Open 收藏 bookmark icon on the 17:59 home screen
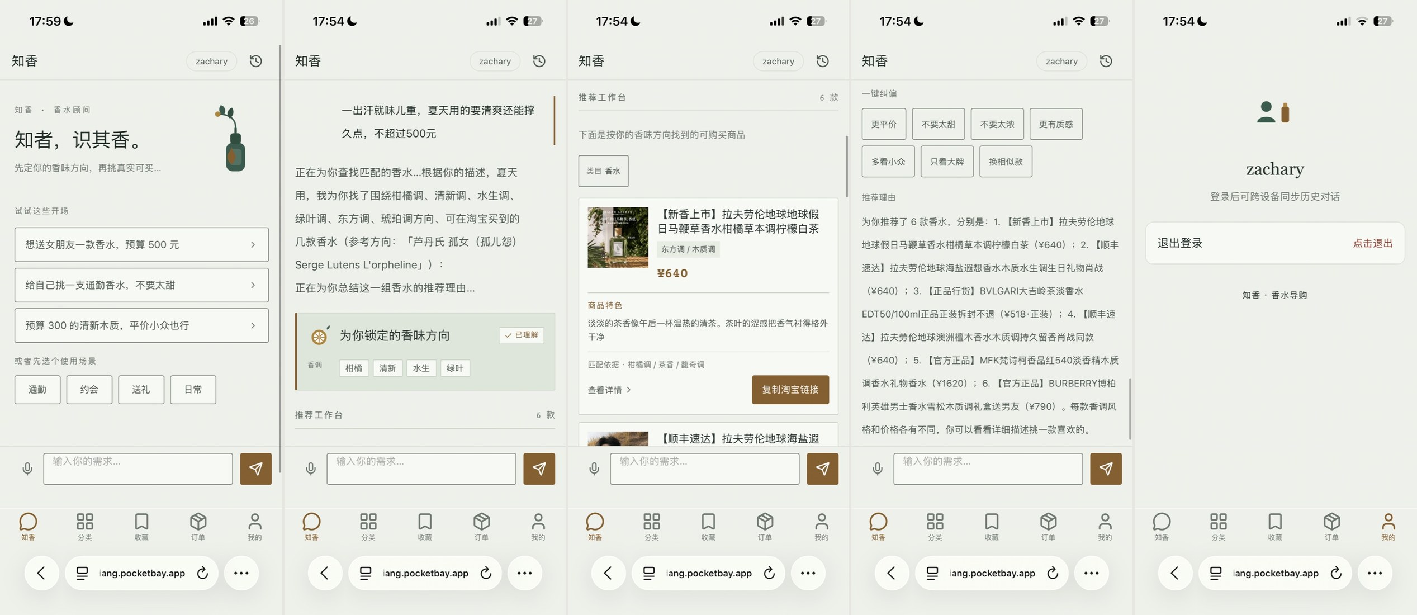The width and height of the screenshot is (1417, 615). click(x=141, y=522)
